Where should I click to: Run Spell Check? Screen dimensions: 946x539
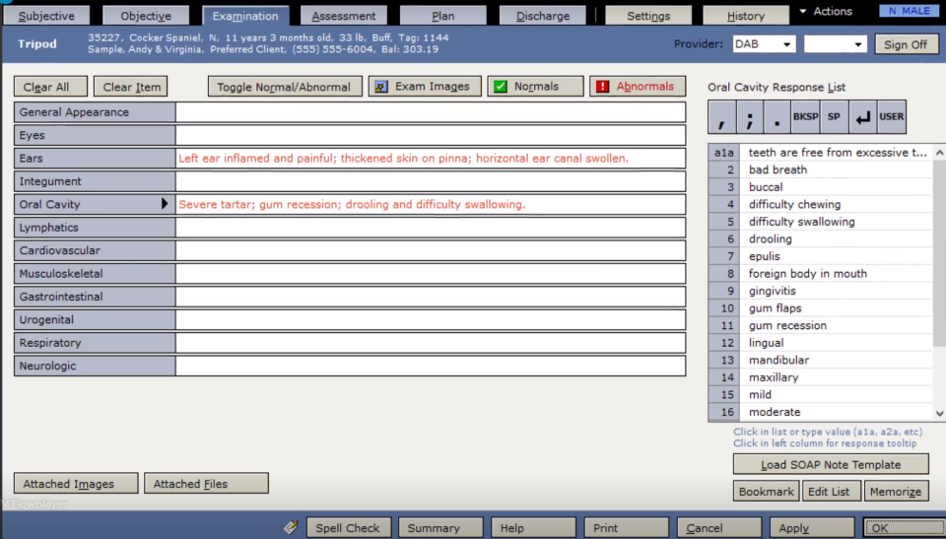(349, 527)
